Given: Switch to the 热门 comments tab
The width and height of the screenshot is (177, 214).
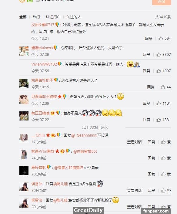Looking at the screenshot, I should 36,17.
